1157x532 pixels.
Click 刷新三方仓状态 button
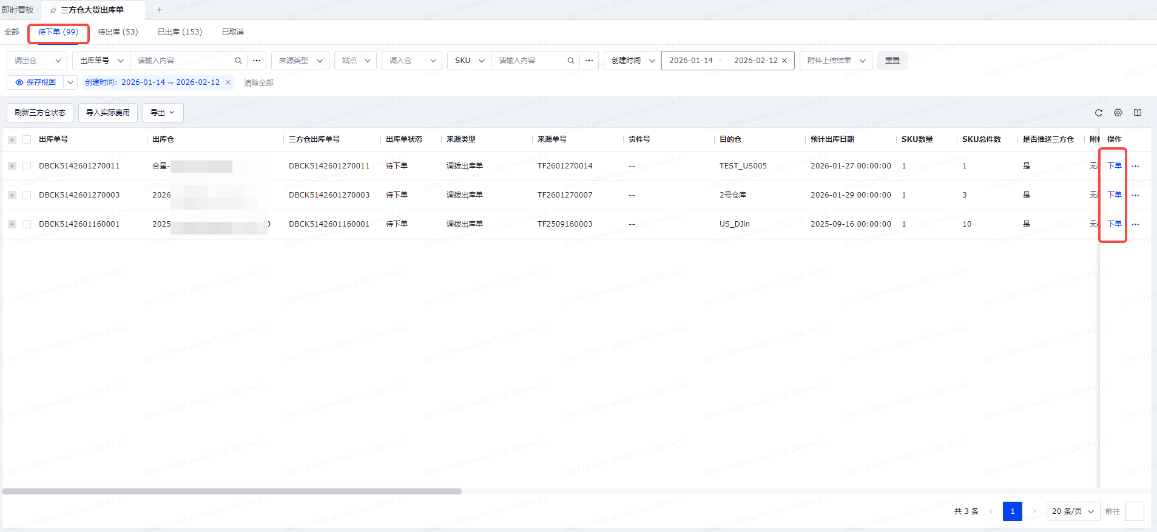(40, 113)
